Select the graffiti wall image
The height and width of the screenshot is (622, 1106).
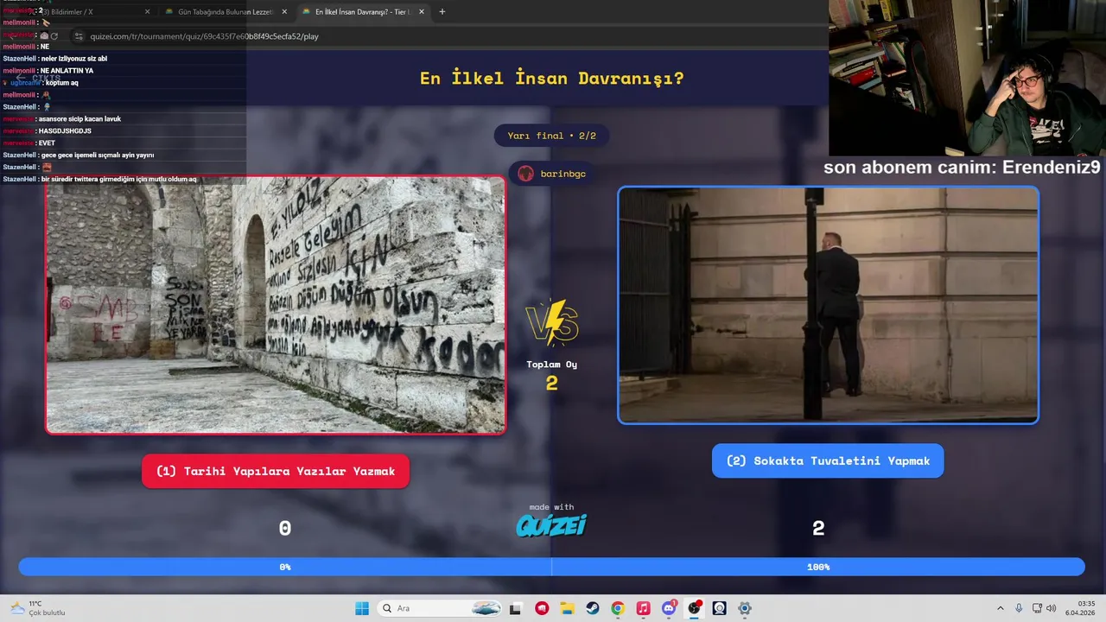point(276,304)
